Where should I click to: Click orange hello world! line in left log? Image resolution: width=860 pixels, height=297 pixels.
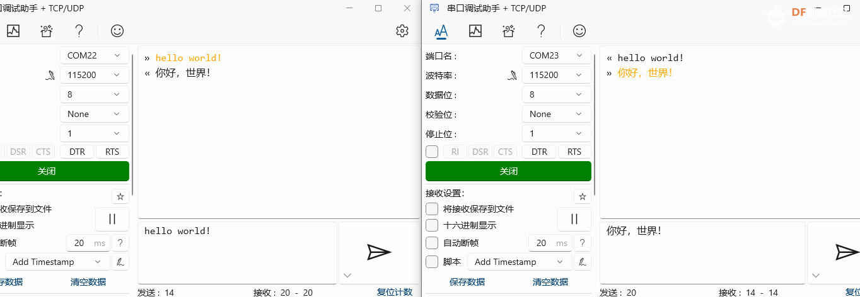tap(189, 58)
